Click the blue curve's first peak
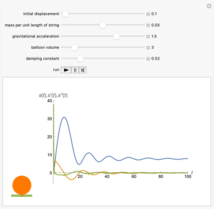 64,117
